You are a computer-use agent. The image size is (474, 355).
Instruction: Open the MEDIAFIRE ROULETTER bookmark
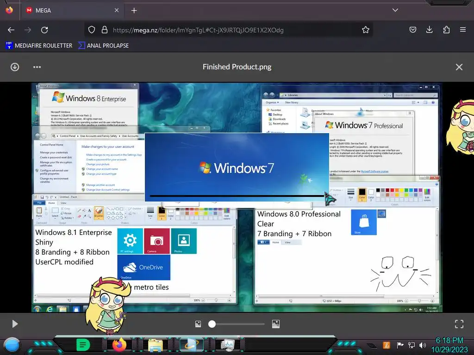pyautogui.click(x=39, y=46)
